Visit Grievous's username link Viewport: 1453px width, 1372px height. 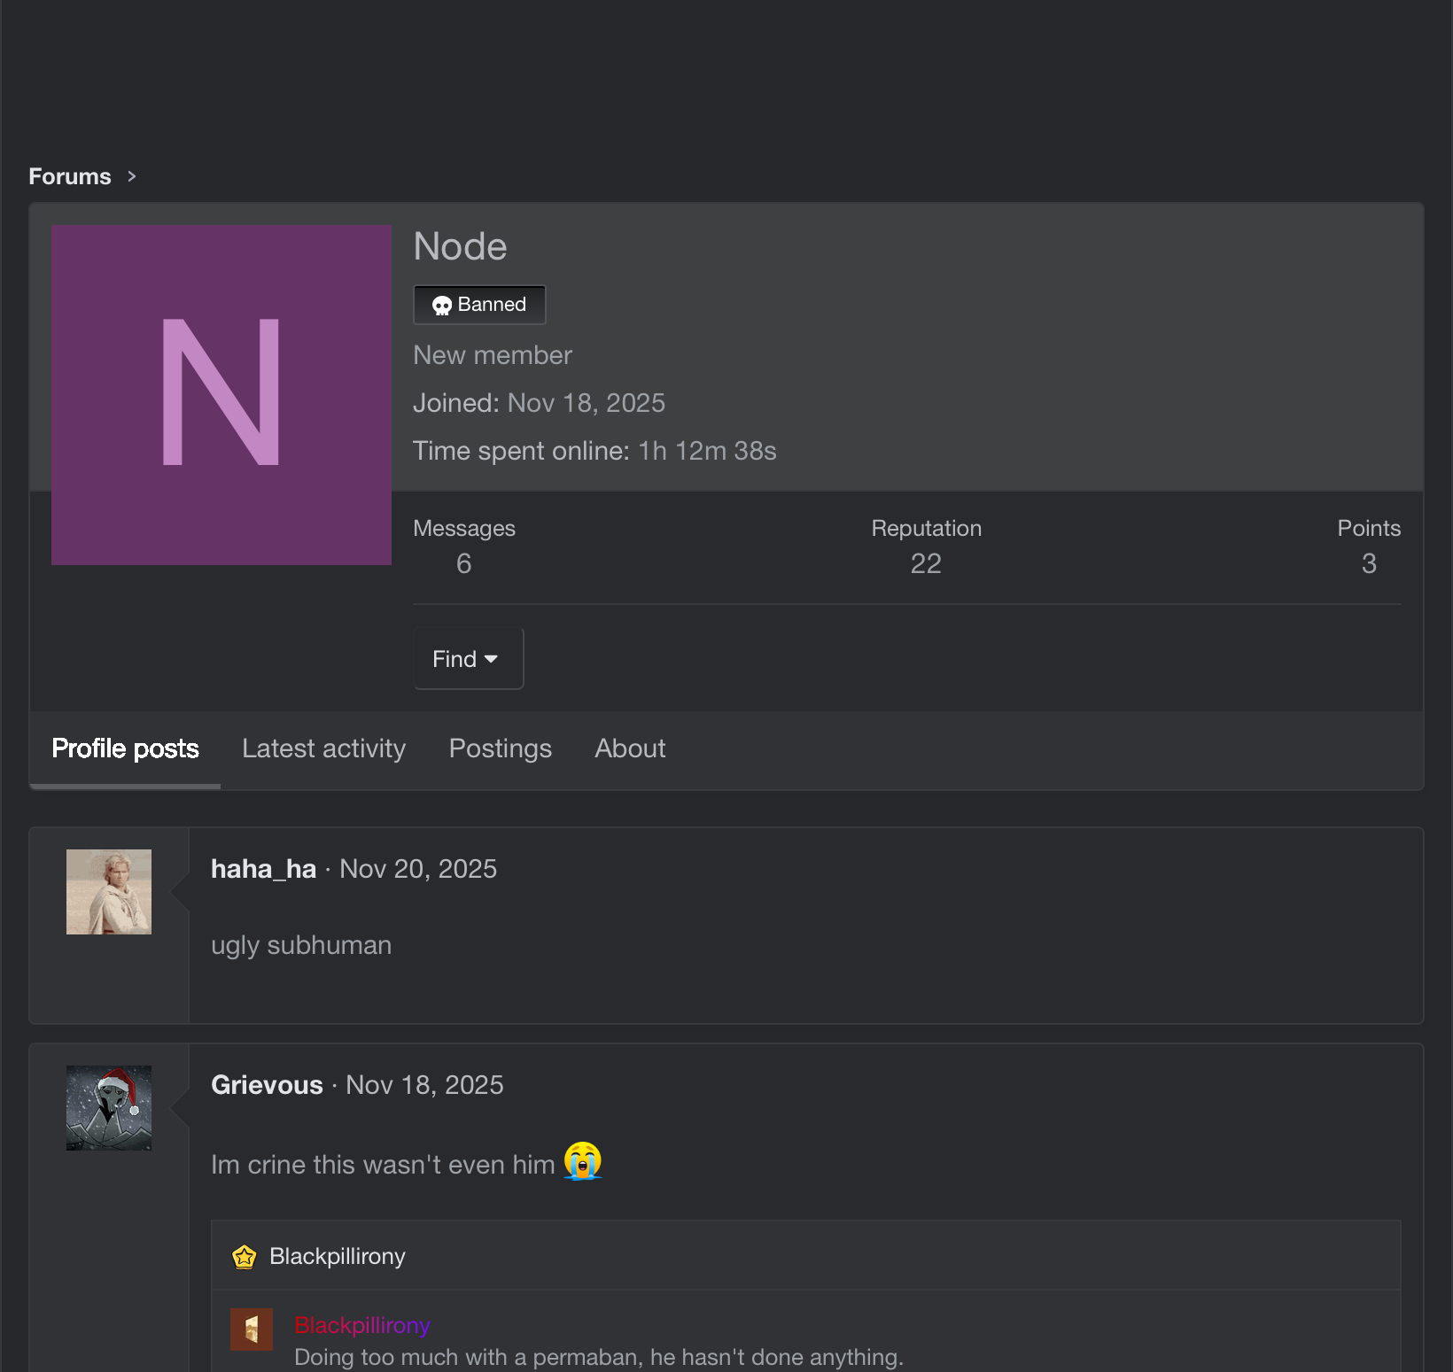tap(267, 1085)
